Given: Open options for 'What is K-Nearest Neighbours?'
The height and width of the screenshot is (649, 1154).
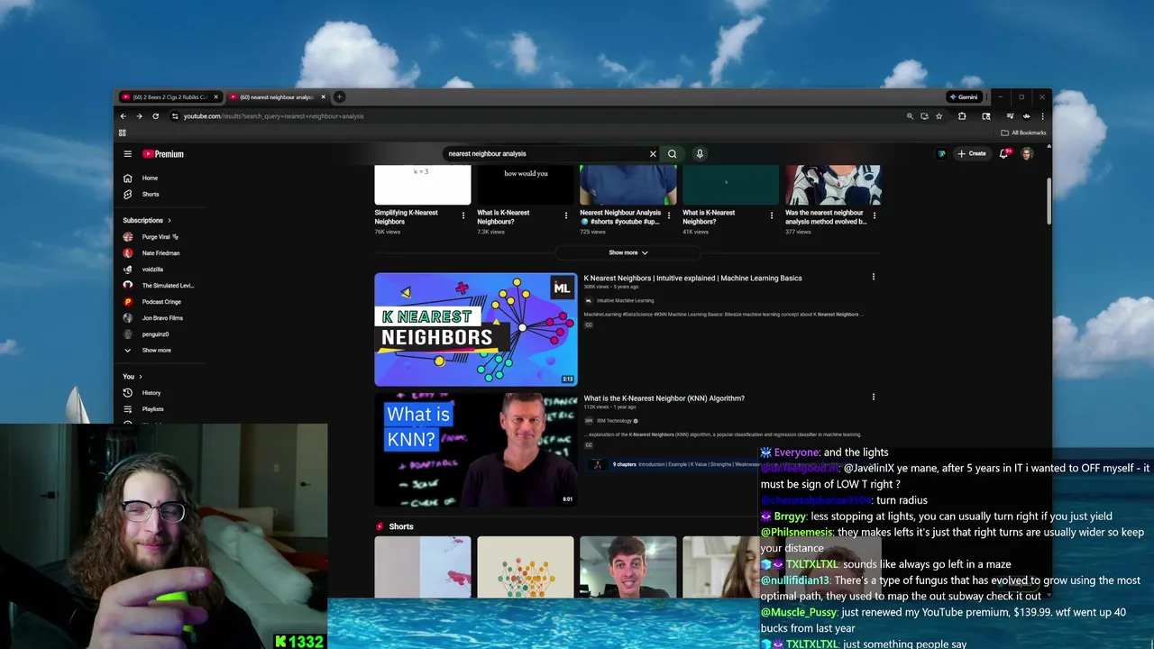Looking at the screenshot, I should click(x=566, y=216).
